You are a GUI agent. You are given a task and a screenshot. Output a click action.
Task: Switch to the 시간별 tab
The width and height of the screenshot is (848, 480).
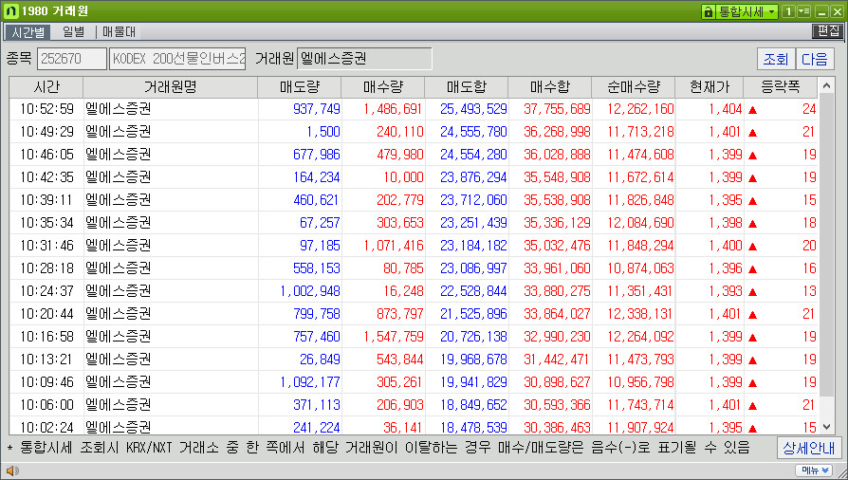pyautogui.click(x=28, y=32)
